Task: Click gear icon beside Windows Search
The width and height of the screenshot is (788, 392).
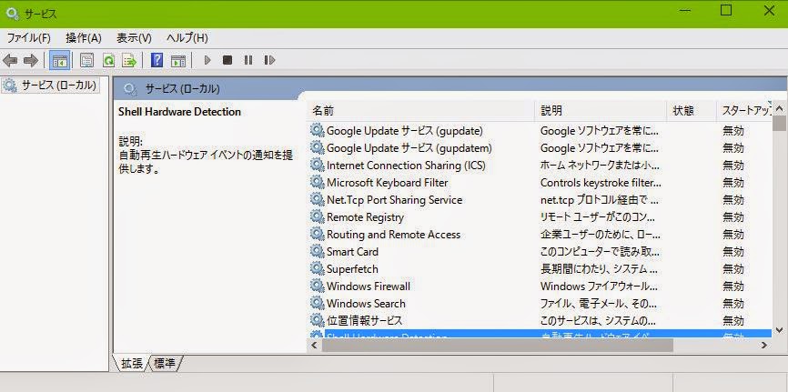Action: tap(317, 303)
